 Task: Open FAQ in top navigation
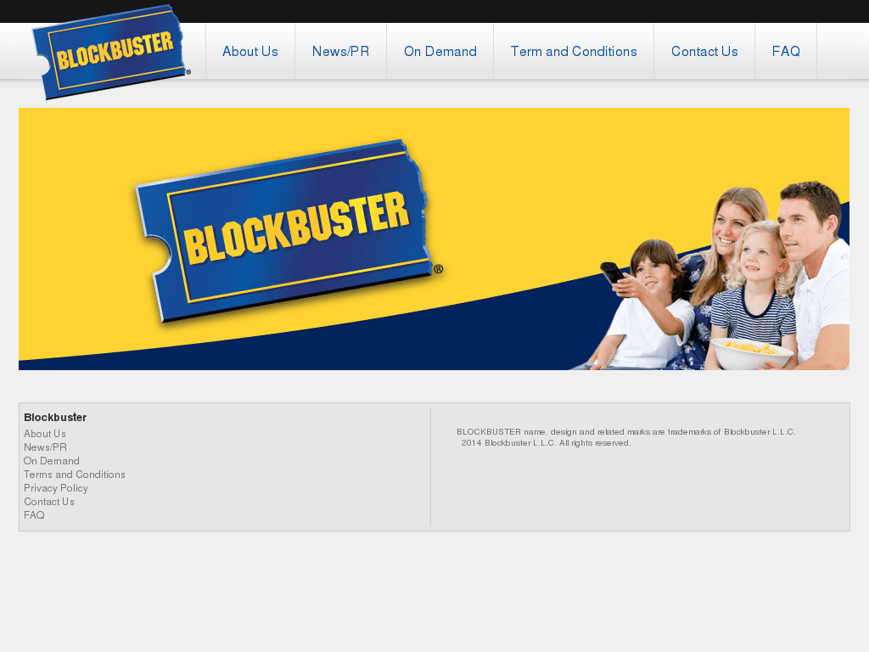786,52
